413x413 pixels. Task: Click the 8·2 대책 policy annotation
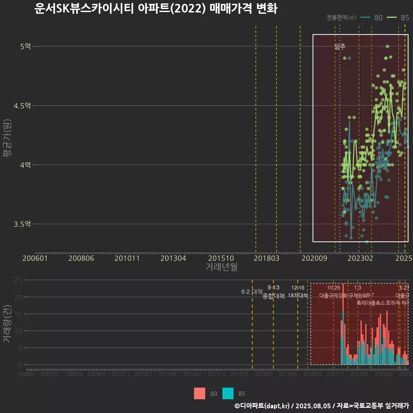(252, 292)
